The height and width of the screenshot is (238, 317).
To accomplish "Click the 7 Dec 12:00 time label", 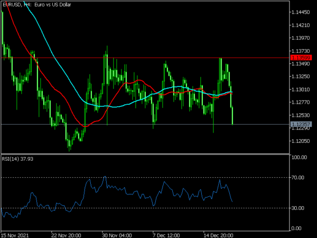I will point(166,233).
